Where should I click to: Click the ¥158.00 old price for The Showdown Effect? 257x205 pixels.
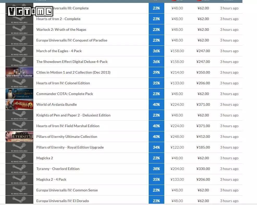pos(177,62)
